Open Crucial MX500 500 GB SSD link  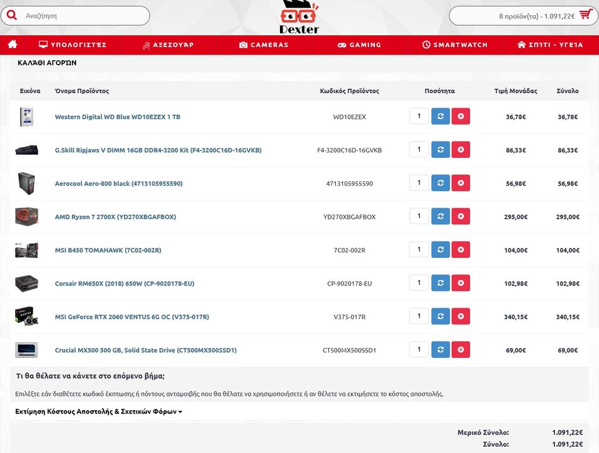point(145,350)
